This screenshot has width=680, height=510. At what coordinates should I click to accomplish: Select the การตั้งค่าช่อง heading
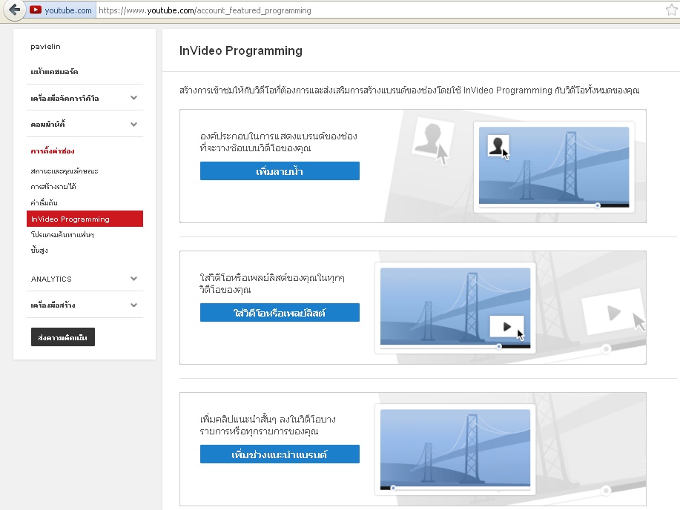pyautogui.click(x=53, y=151)
